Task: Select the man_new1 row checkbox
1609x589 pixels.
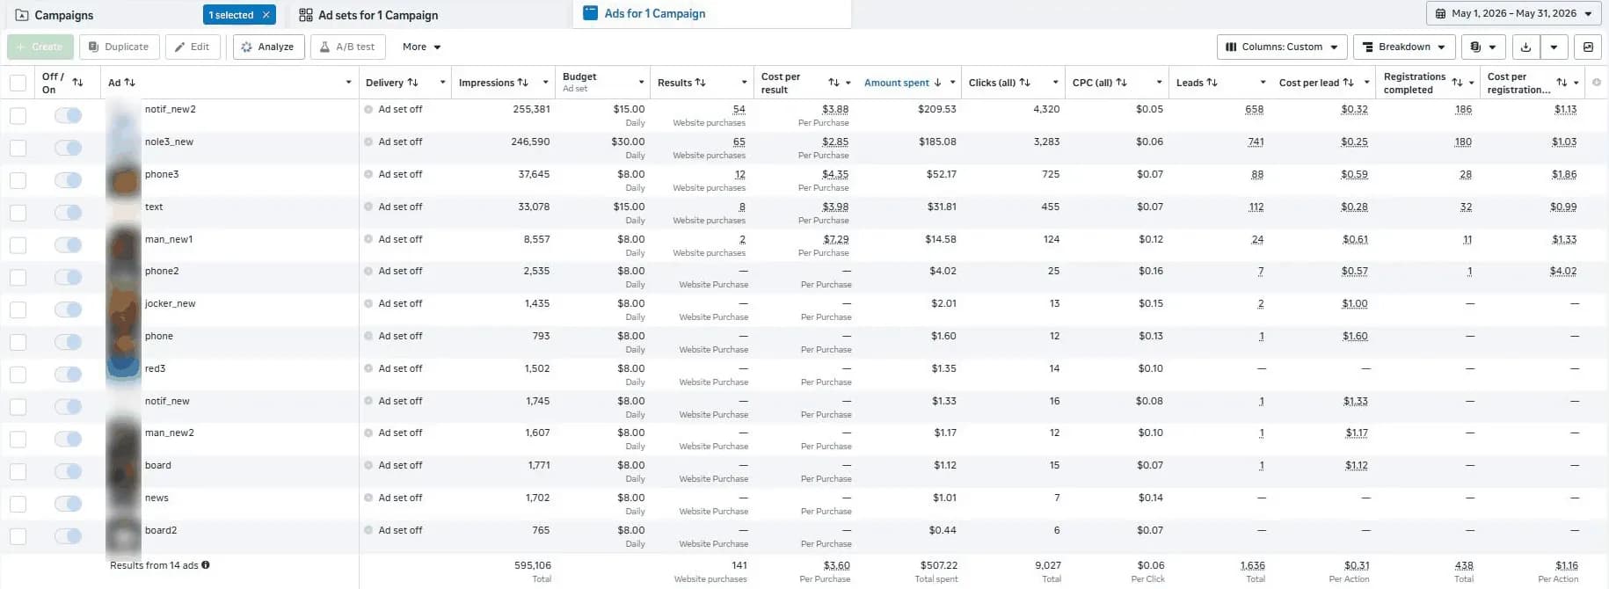Action: coord(18,245)
